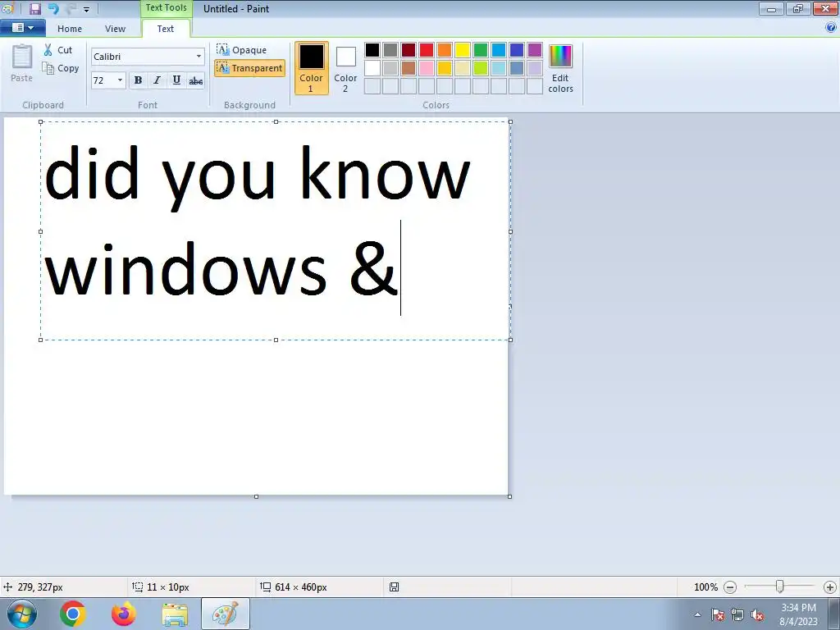
Task: Select the Text ribbon tab
Action: click(166, 29)
